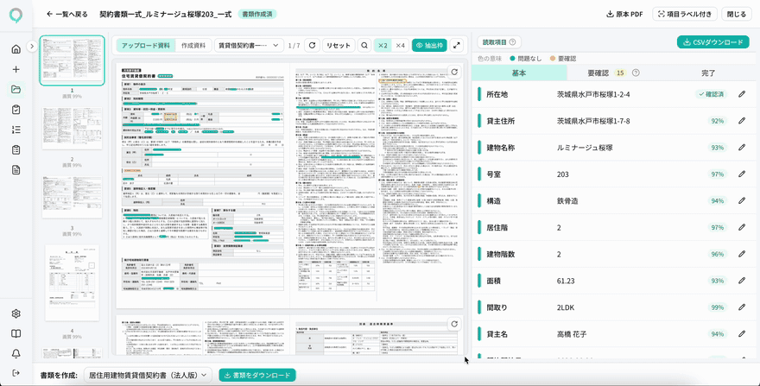
Task: Expand the sidebar with chevron button
Action: [31, 47]
